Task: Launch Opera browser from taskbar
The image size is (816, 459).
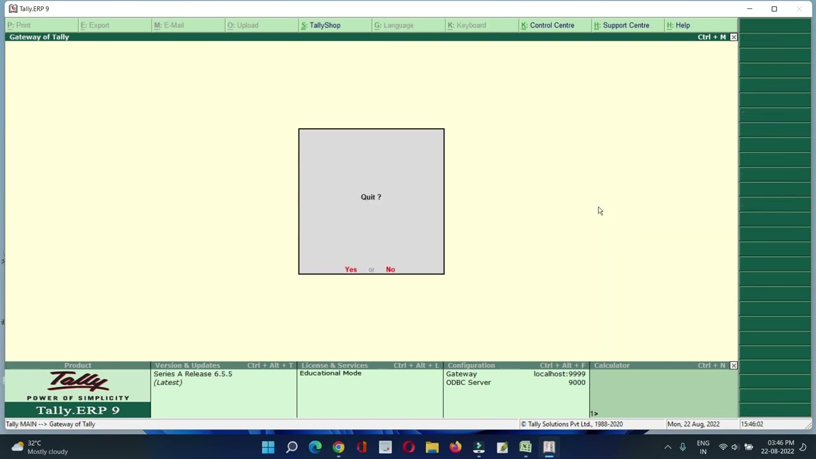Action: (409, 448)
